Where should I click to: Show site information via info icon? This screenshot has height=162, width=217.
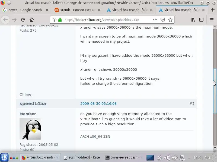coord(55,20)
